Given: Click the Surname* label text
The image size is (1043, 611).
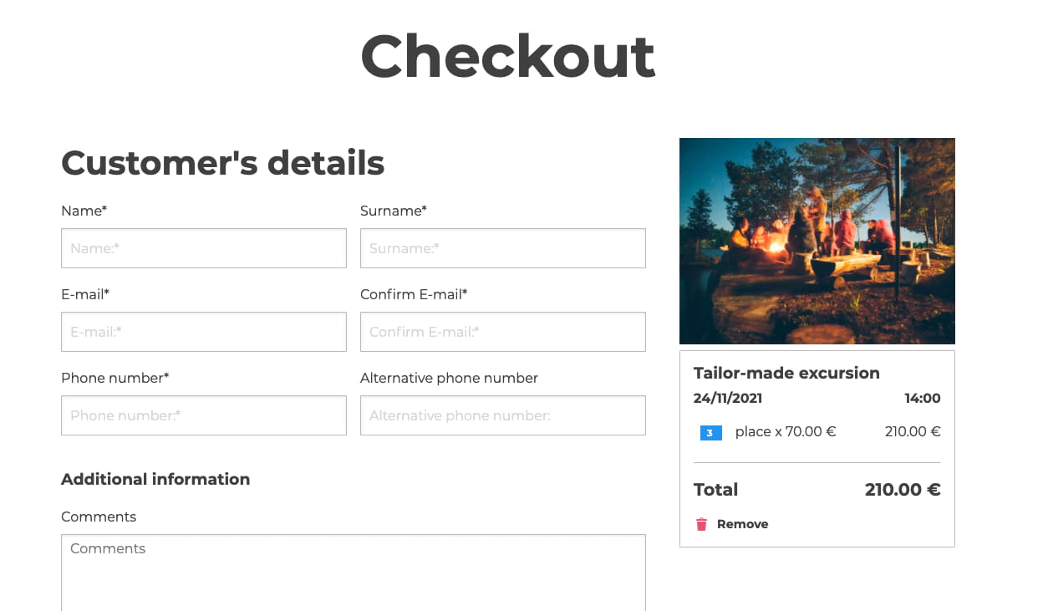Looking at the screenshot, I should click(394, 211).
